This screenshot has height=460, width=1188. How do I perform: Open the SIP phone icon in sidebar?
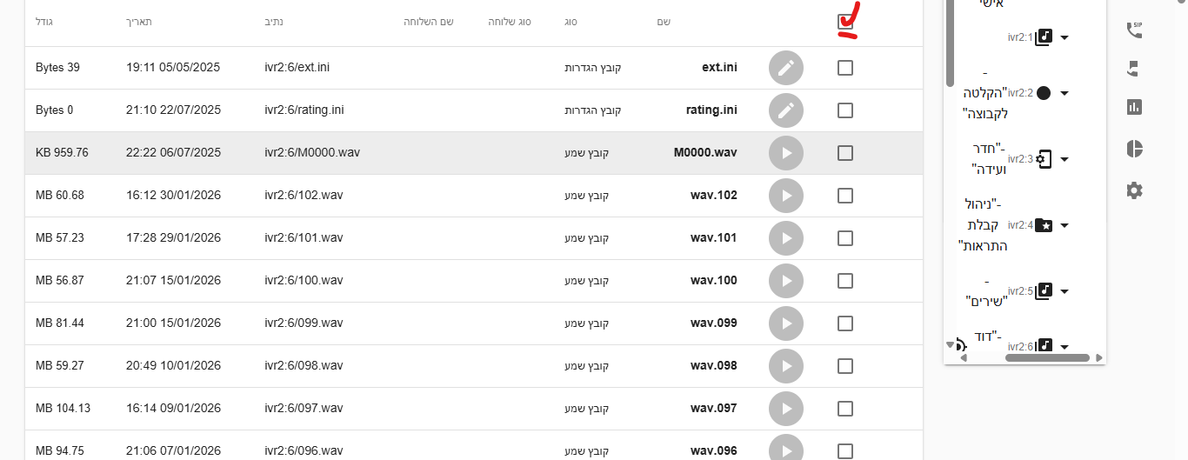coord(1134,30)
